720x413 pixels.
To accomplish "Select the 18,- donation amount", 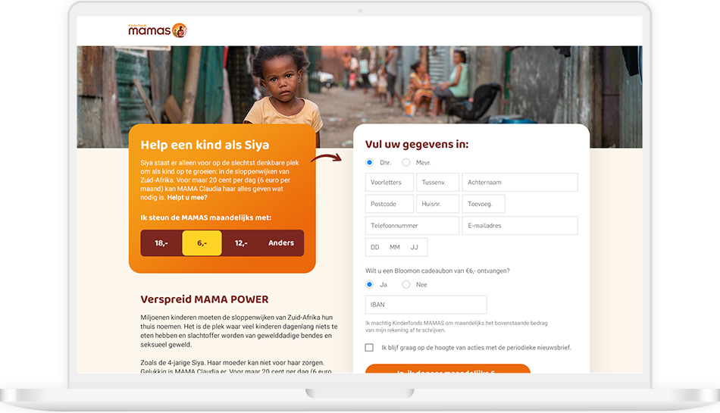I will 161,243.
